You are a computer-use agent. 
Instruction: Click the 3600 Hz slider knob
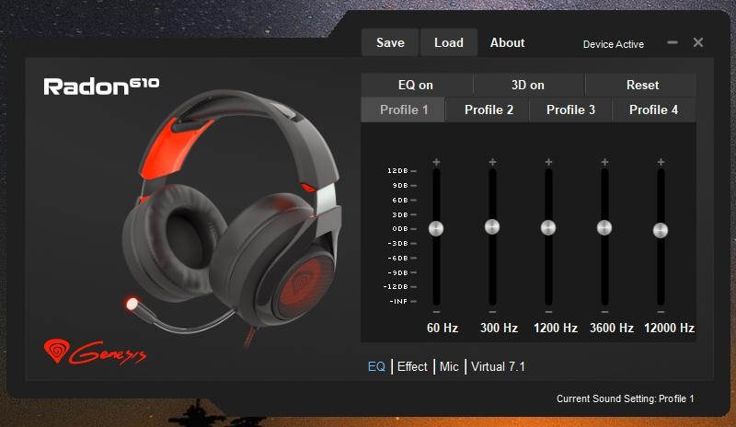click(x=604, y=227)
